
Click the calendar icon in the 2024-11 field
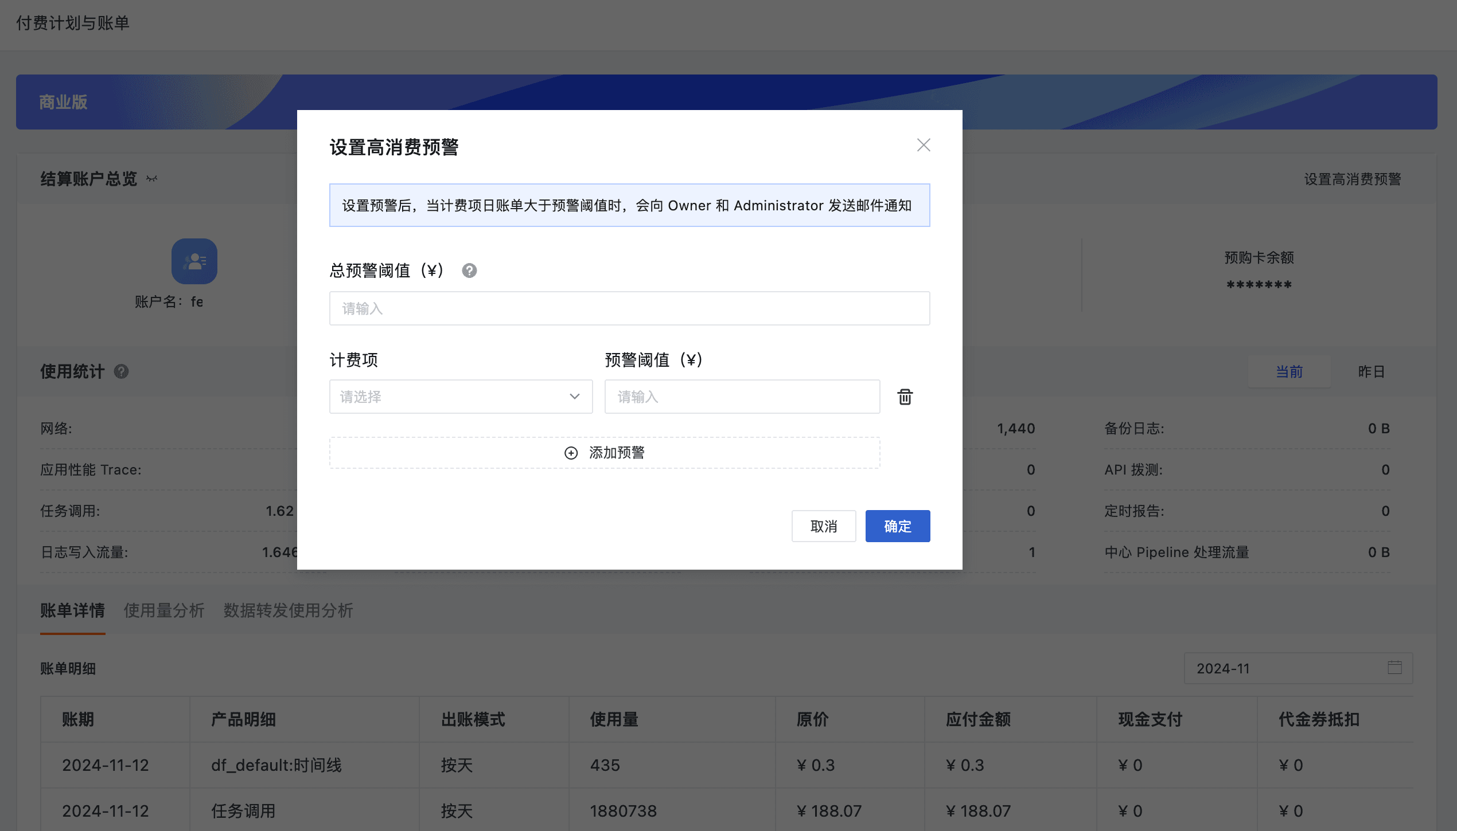(x=1394, y=668)
